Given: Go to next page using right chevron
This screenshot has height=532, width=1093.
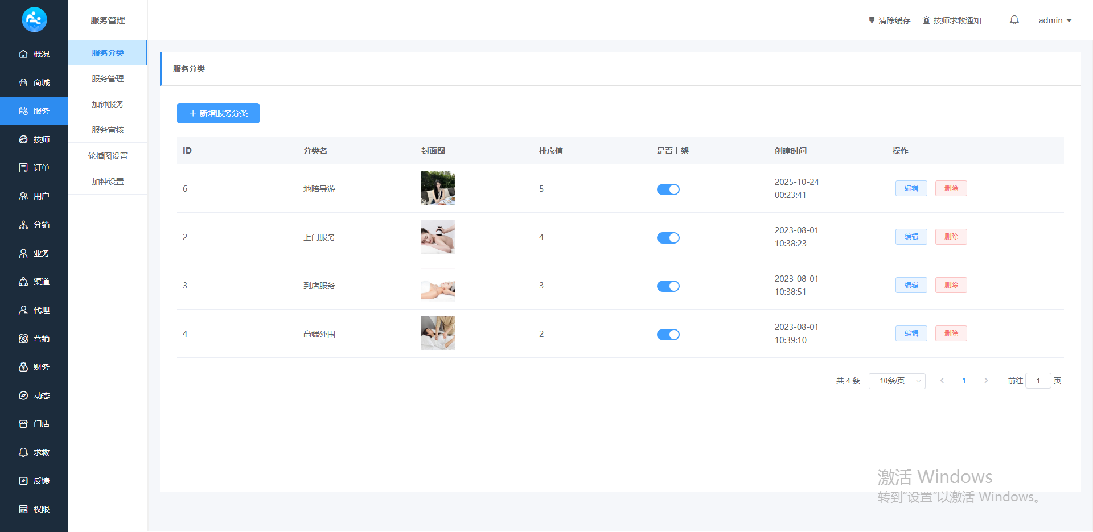Looking at the screenshot, I should point(986,381).
